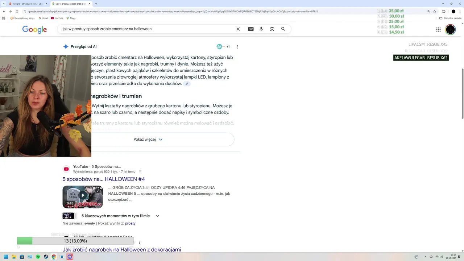Screen dimensions: 464x261
Task: Click the browser forward arrow
Action: (x=11, y=11)
